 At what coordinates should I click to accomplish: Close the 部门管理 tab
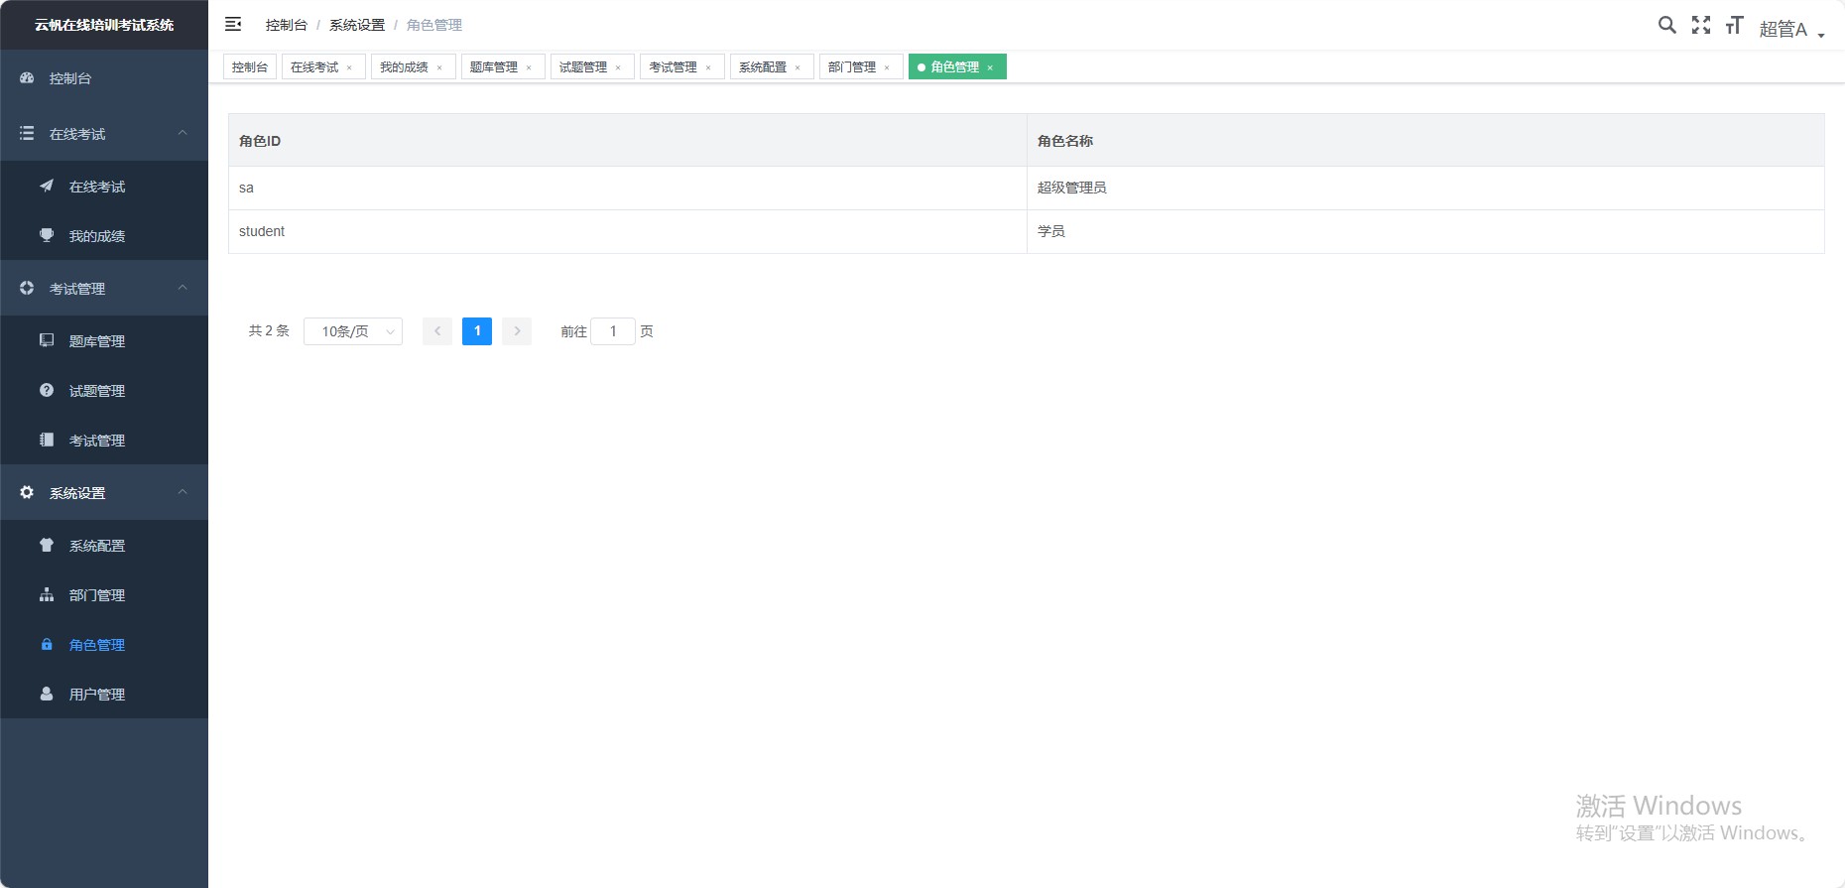click(887, 67)
